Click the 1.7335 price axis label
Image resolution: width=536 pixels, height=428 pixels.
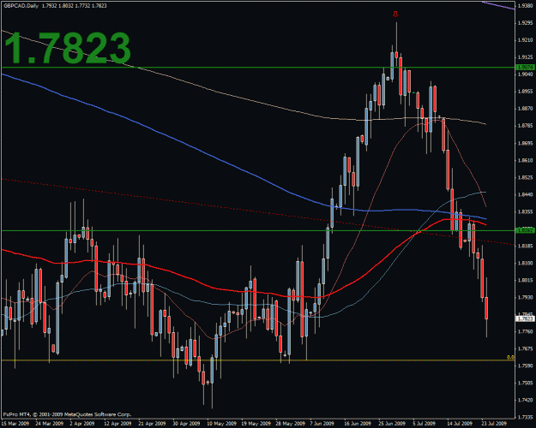tap(526, 417)
